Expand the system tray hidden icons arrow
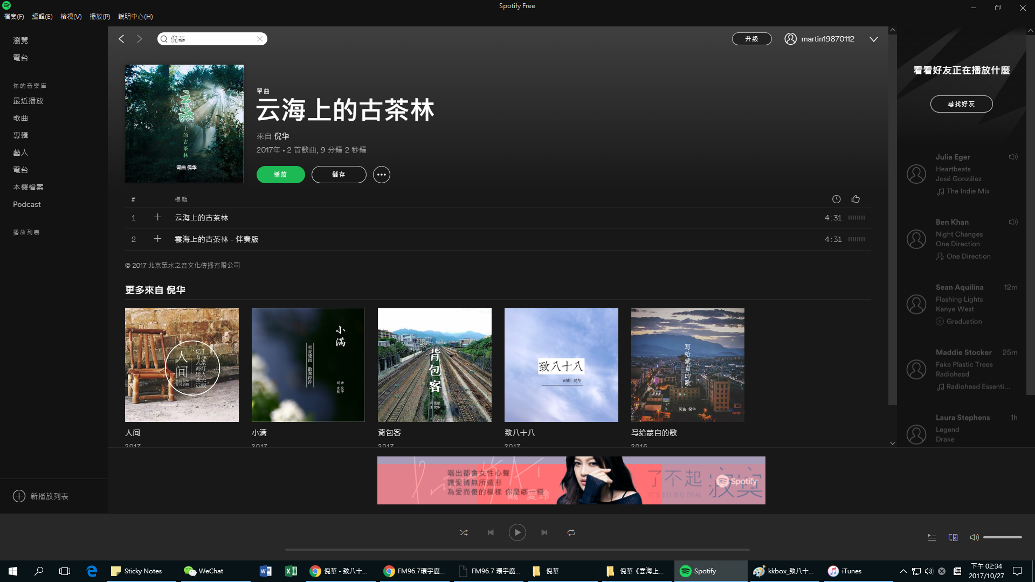The width and height of the screenshot is (1035, 582). click(x=903, y=571)
